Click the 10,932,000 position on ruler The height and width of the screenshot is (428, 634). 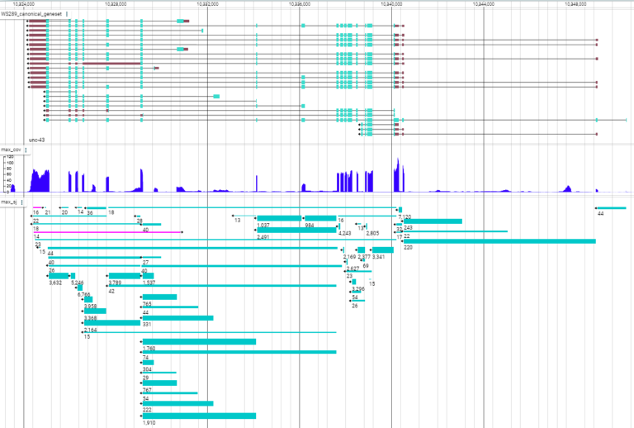206,4
